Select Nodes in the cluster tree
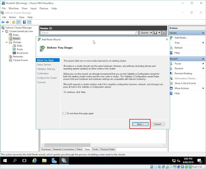The width and height of the screenshot is (206, 169). tap(16, 39)
